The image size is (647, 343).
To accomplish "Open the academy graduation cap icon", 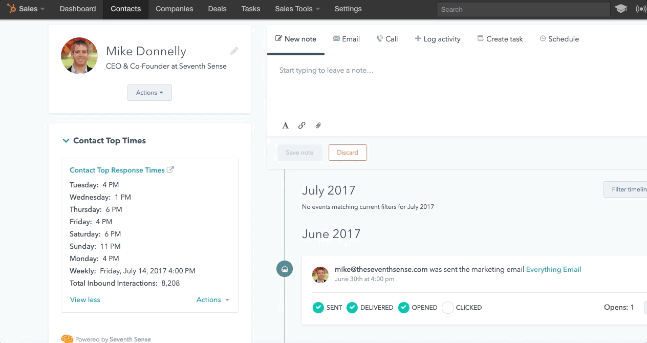I will [x=621, y=9].
